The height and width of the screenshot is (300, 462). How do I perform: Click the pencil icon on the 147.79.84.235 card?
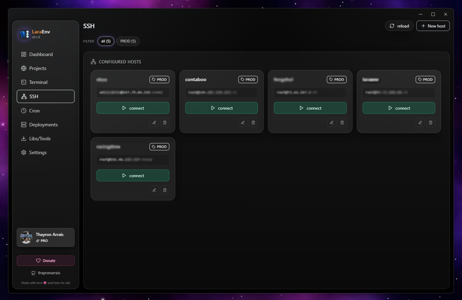coord(154,123)
